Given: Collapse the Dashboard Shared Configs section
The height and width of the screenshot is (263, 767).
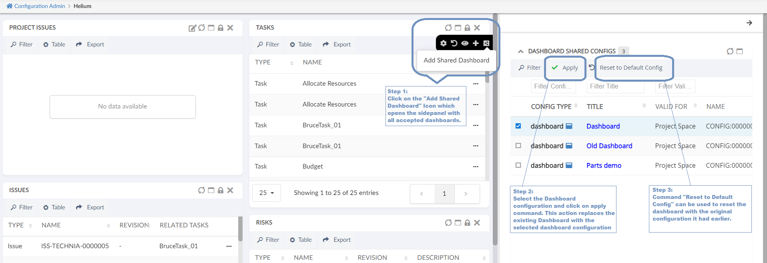Looking at the screenshot, I should tap(520, 51).
